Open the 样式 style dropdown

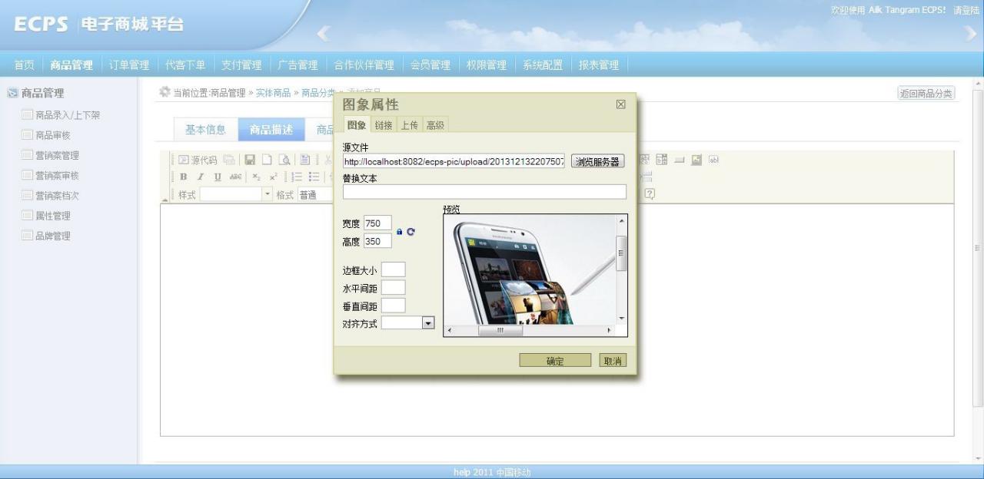(x=236, y=195)
